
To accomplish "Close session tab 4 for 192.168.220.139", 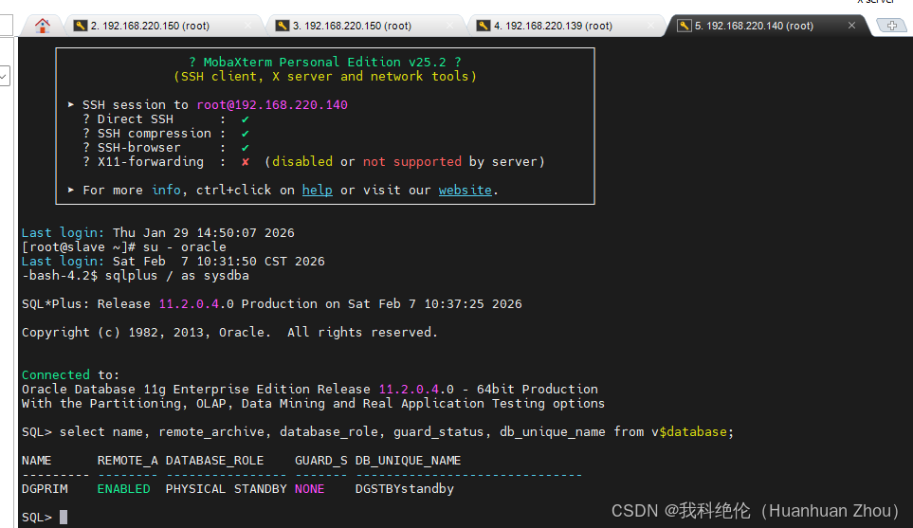I will tap(650, 26).
